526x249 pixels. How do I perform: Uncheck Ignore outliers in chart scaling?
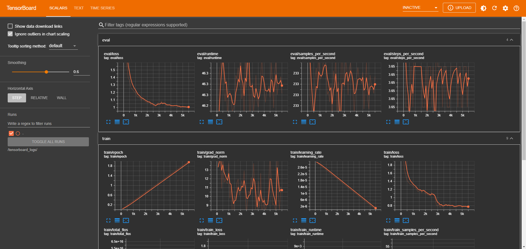[x=10, y=34]
